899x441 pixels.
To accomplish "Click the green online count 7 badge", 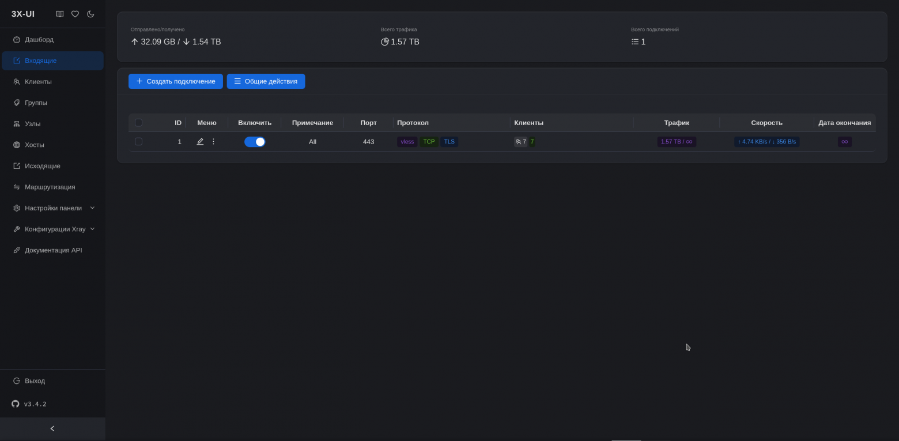I will 532,142.
